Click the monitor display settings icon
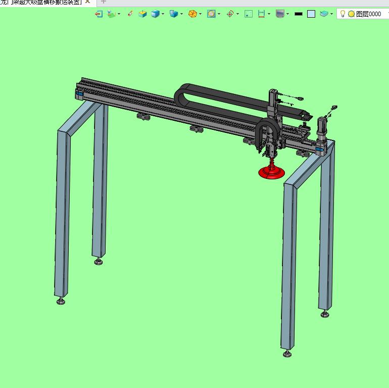 pos(280,14)
